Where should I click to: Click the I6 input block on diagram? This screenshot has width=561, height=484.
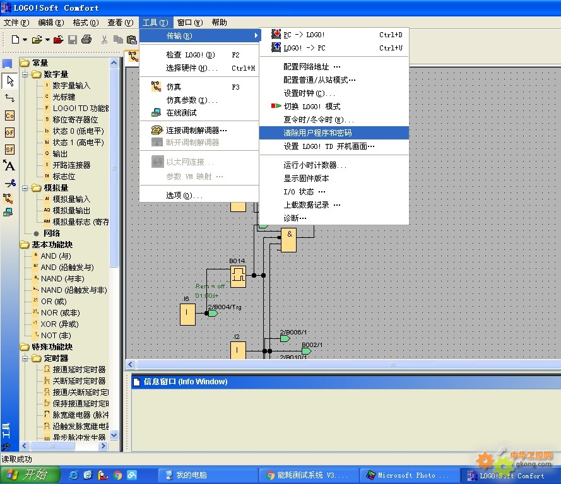click(187, 314)
